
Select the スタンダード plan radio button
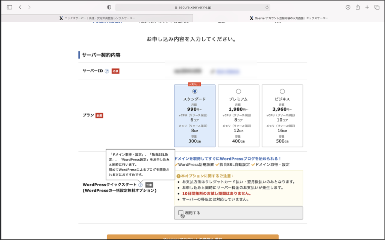(195, 91)
